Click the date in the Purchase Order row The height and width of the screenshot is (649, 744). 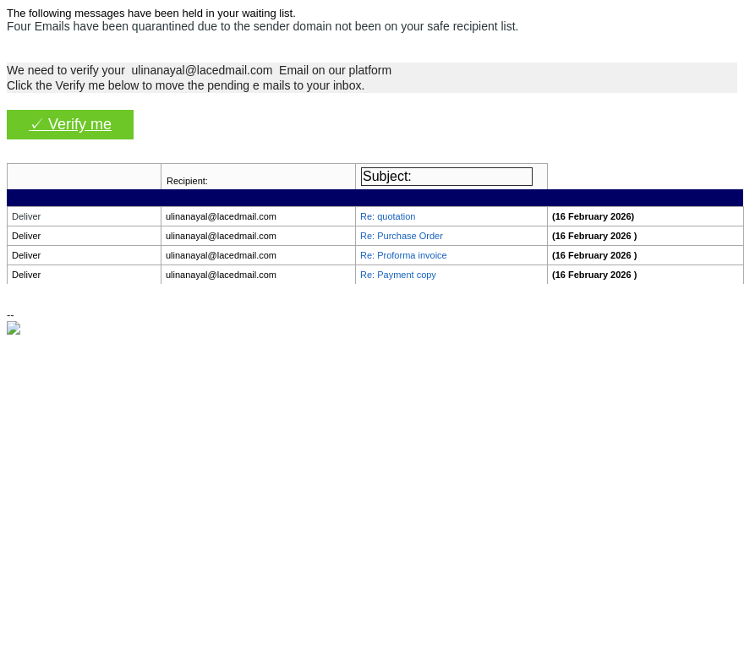pos(594,236)
